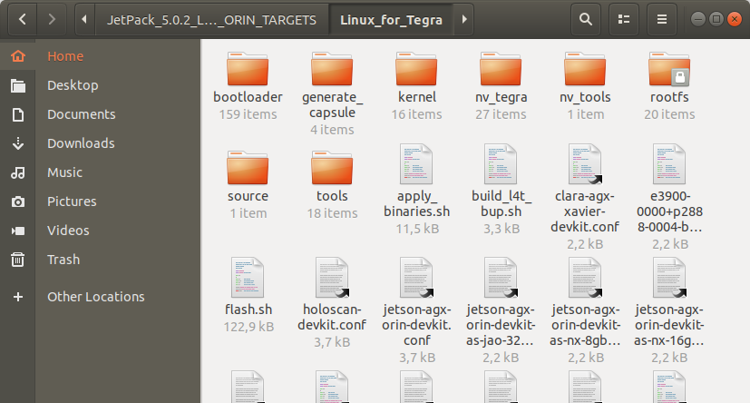This screenshot has width=750, height=403.
Task: Open the search magnifier
Action: click(586, 19)
